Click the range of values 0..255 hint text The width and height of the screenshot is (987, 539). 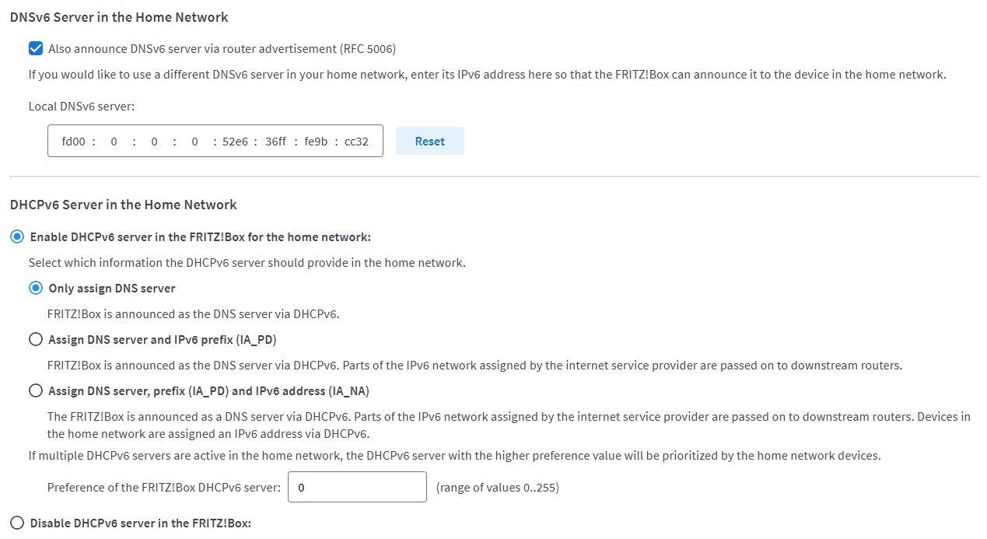click(x=497, y=488)
